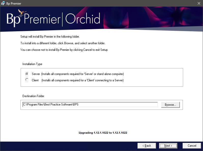Open the folder picker with Browse
The width and height of the screenshot is (203, 151).
click(170, 105)
